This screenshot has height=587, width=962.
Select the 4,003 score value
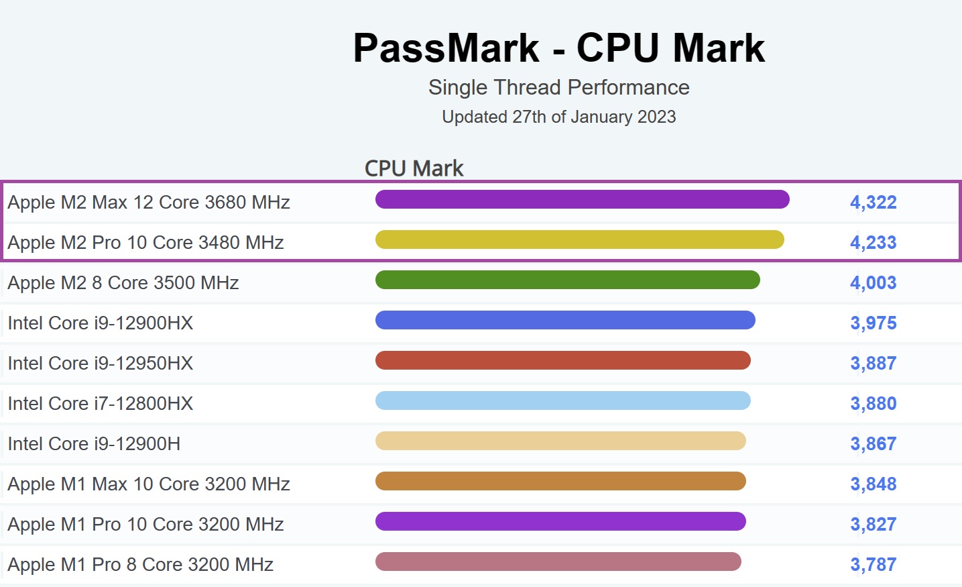[874, 282]
